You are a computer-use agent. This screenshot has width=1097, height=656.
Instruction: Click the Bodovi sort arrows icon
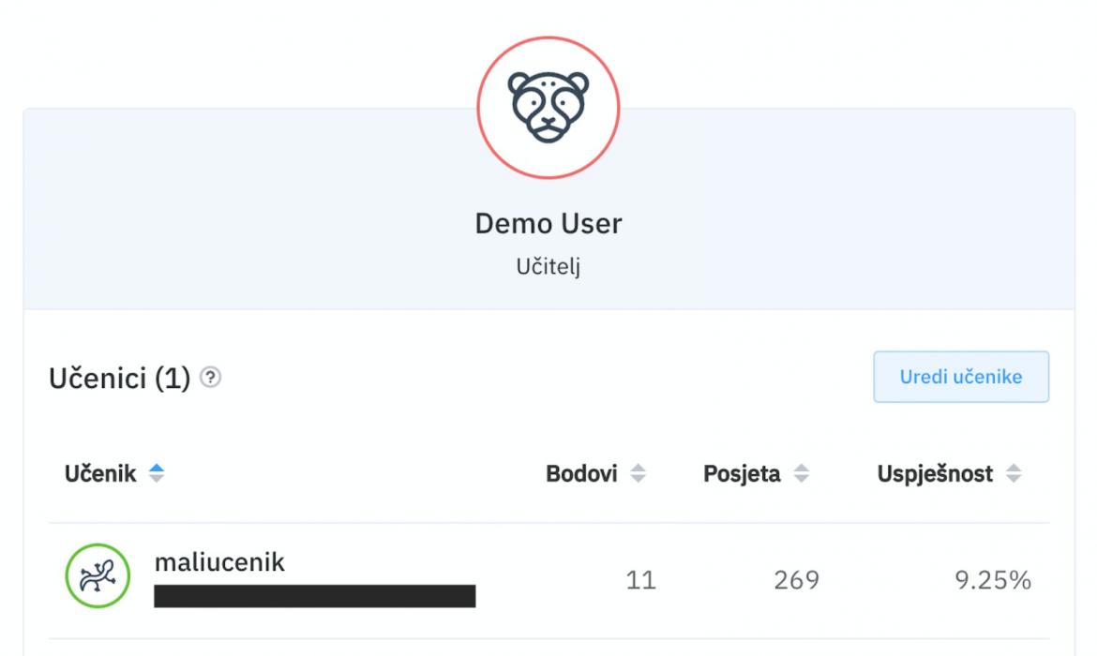[638, 473]
